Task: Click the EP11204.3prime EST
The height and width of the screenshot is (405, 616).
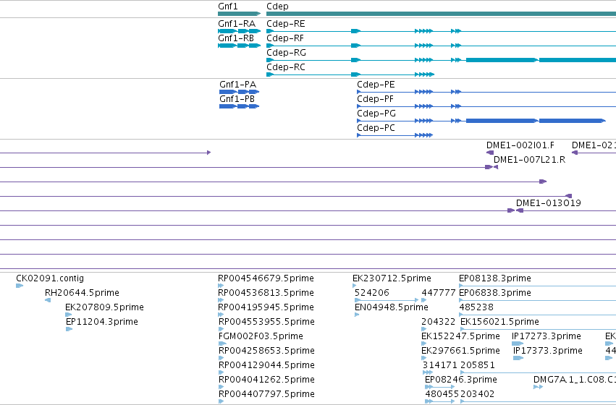Action: click(69, 329)
